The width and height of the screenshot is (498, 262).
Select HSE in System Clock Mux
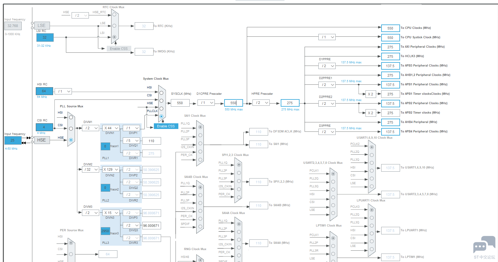[161, 109]
